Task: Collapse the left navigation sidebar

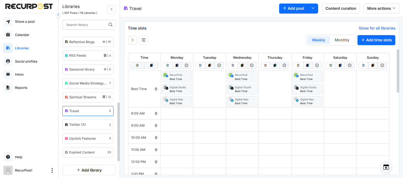Action: (x=58, y=14)
